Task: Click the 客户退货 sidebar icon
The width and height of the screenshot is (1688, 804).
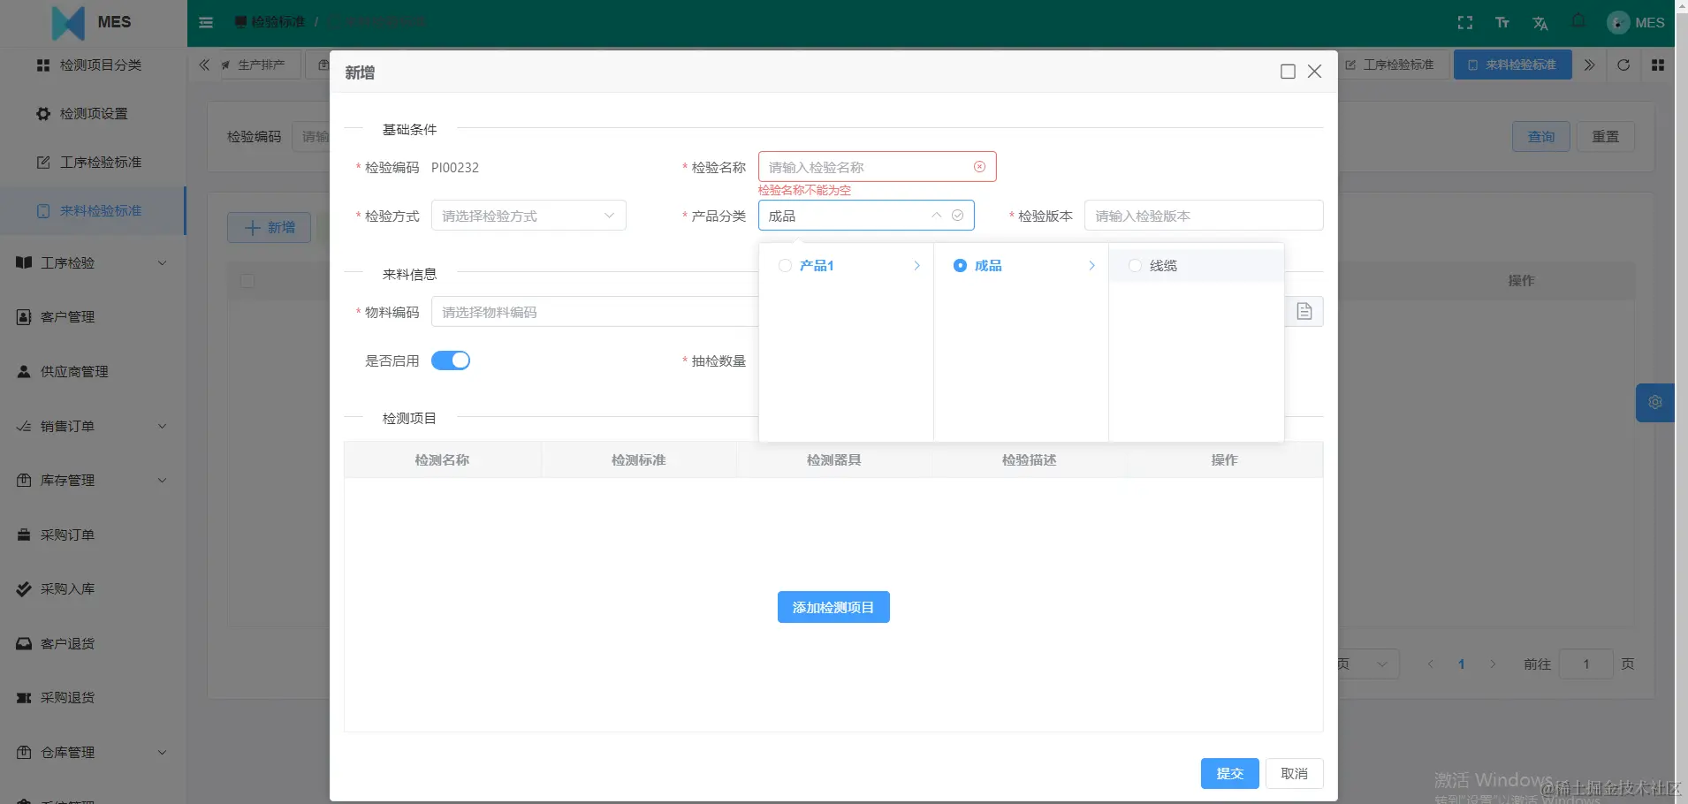Action: coord(24,644)
